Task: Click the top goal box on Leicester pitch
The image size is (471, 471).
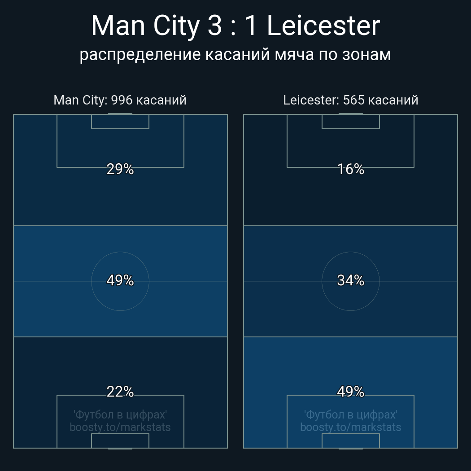Action: 350,122
